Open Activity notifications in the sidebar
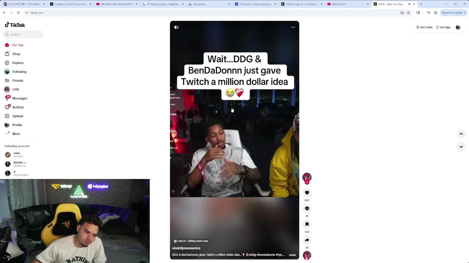The image size is (469, 263). point(14,107)
